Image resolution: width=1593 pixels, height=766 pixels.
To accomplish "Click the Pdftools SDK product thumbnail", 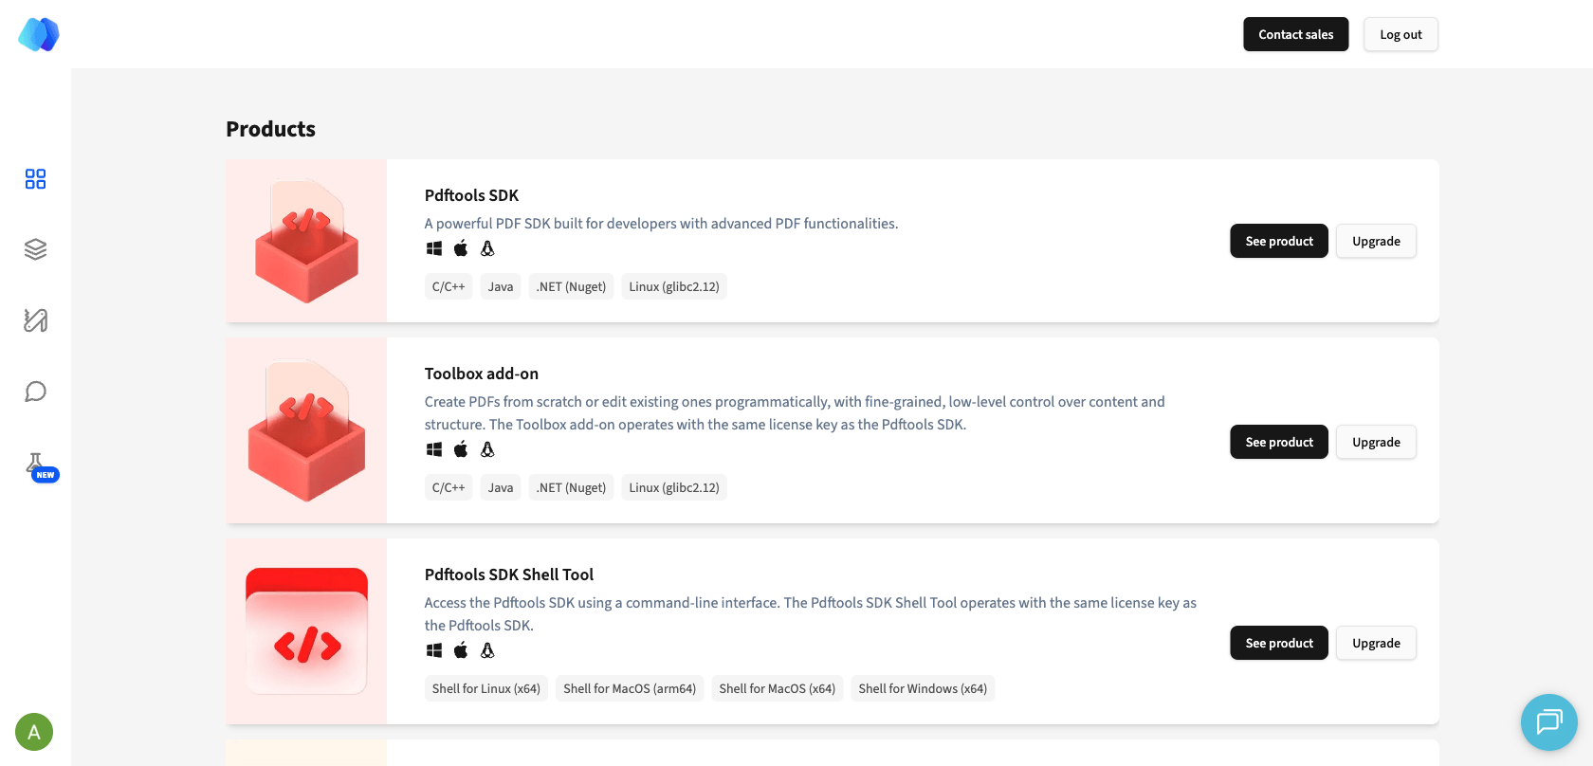I will coord(306,241).
